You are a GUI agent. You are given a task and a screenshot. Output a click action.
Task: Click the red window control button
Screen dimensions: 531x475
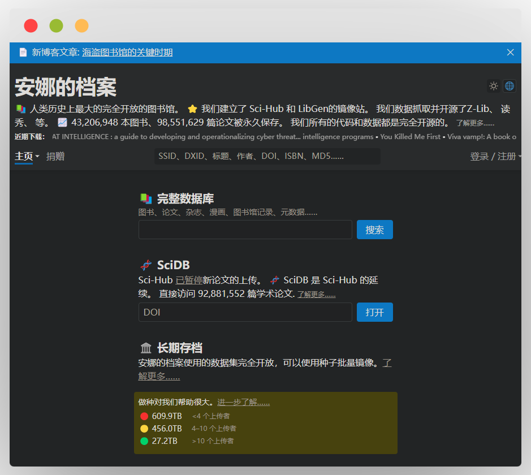point(31,26)
